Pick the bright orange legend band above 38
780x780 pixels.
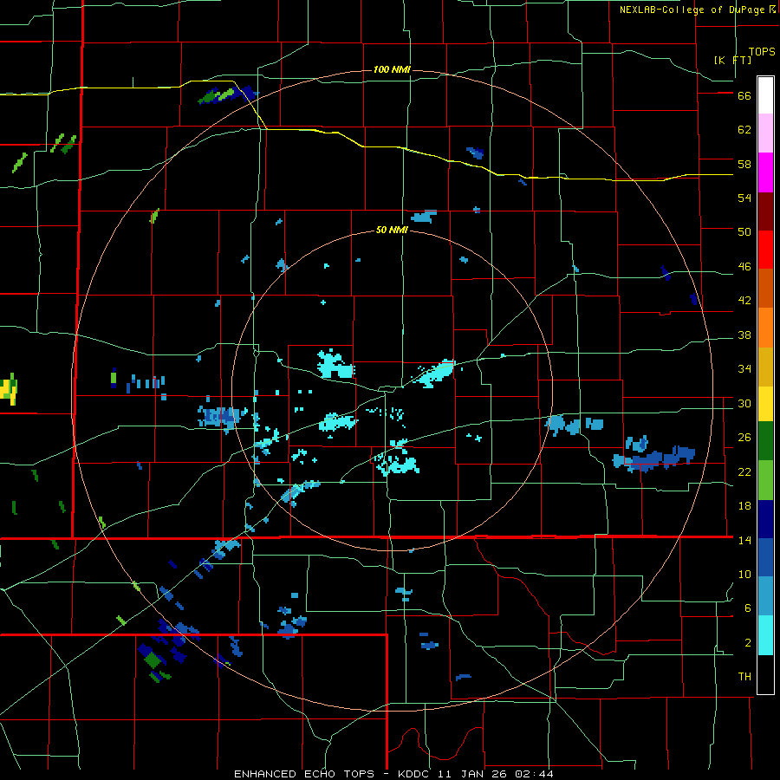pyautogui.click(x=765, y=328)
